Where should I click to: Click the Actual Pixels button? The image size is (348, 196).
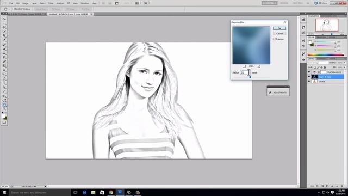pos(41,9)
